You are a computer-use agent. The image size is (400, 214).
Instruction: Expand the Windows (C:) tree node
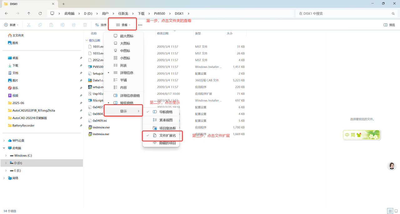tap(6, 155)
